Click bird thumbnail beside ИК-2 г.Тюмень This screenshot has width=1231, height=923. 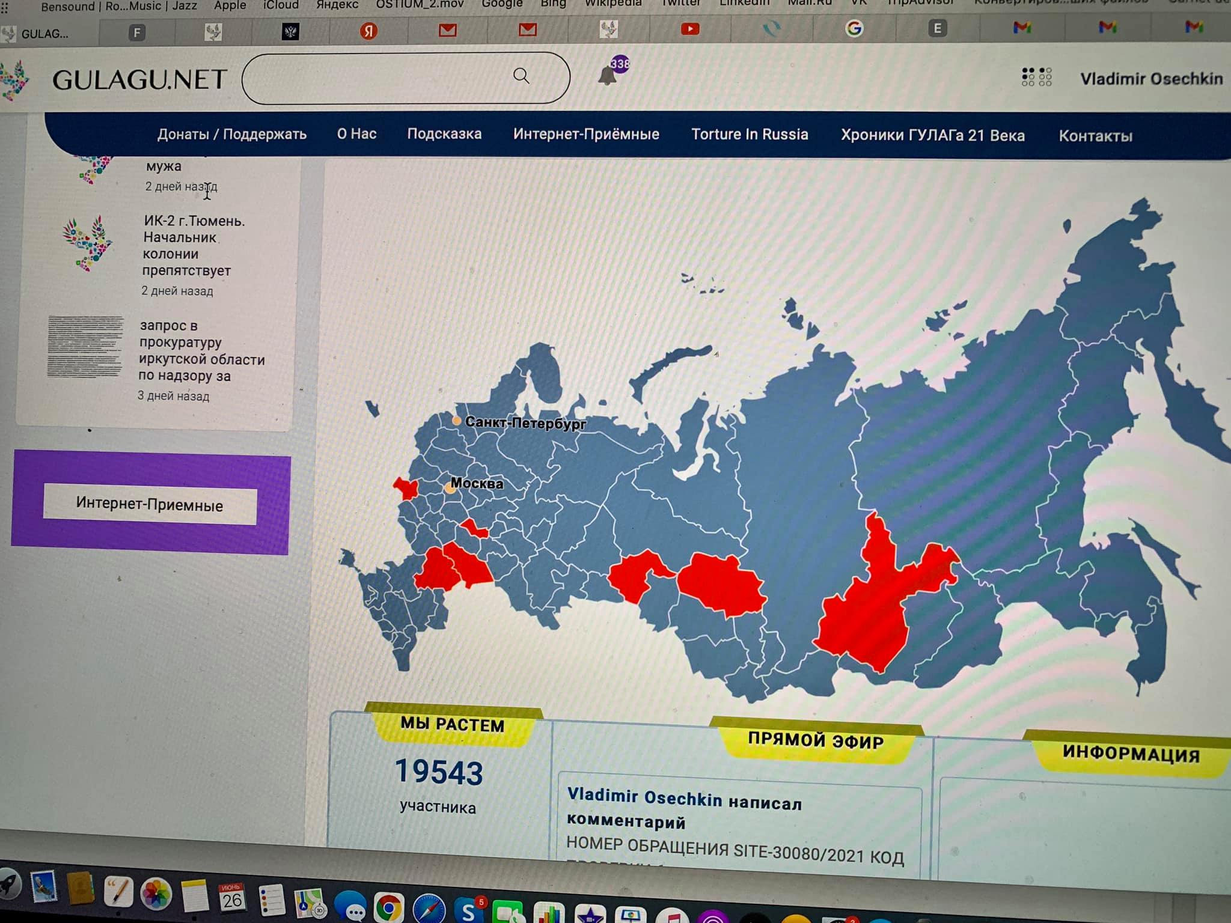pyautogui.click(x=88, y=242)
